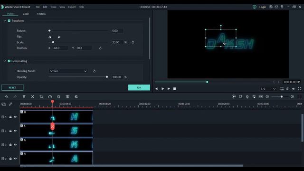The image size is (304, 171).
Task: Open the Edit menu
Action: (x=45, y=7)
